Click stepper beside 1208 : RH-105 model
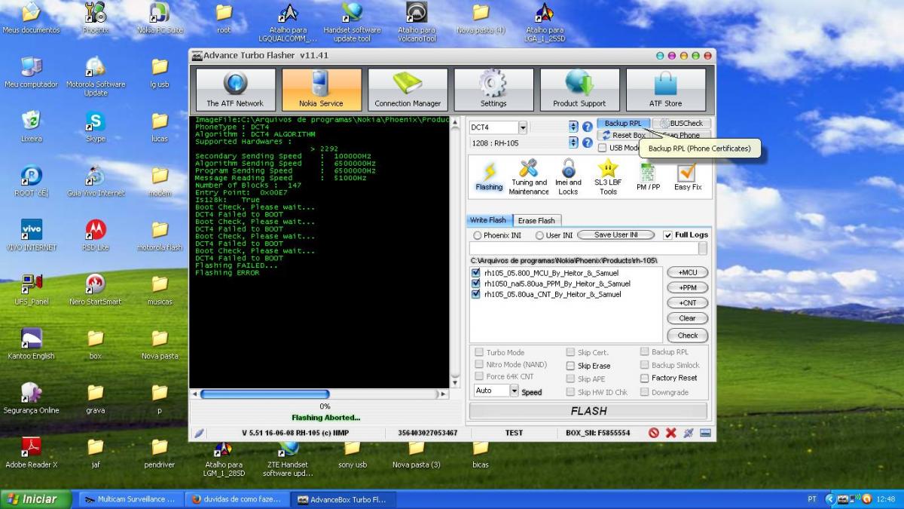 [574, 143]
